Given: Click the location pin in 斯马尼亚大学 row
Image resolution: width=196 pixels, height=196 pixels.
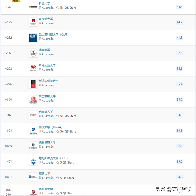Looking at the screenshot, I should (40, 70).
